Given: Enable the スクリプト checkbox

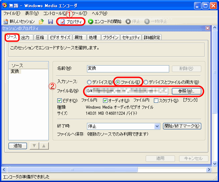Looking at the screenshot, I should click(x=156, y=100).
